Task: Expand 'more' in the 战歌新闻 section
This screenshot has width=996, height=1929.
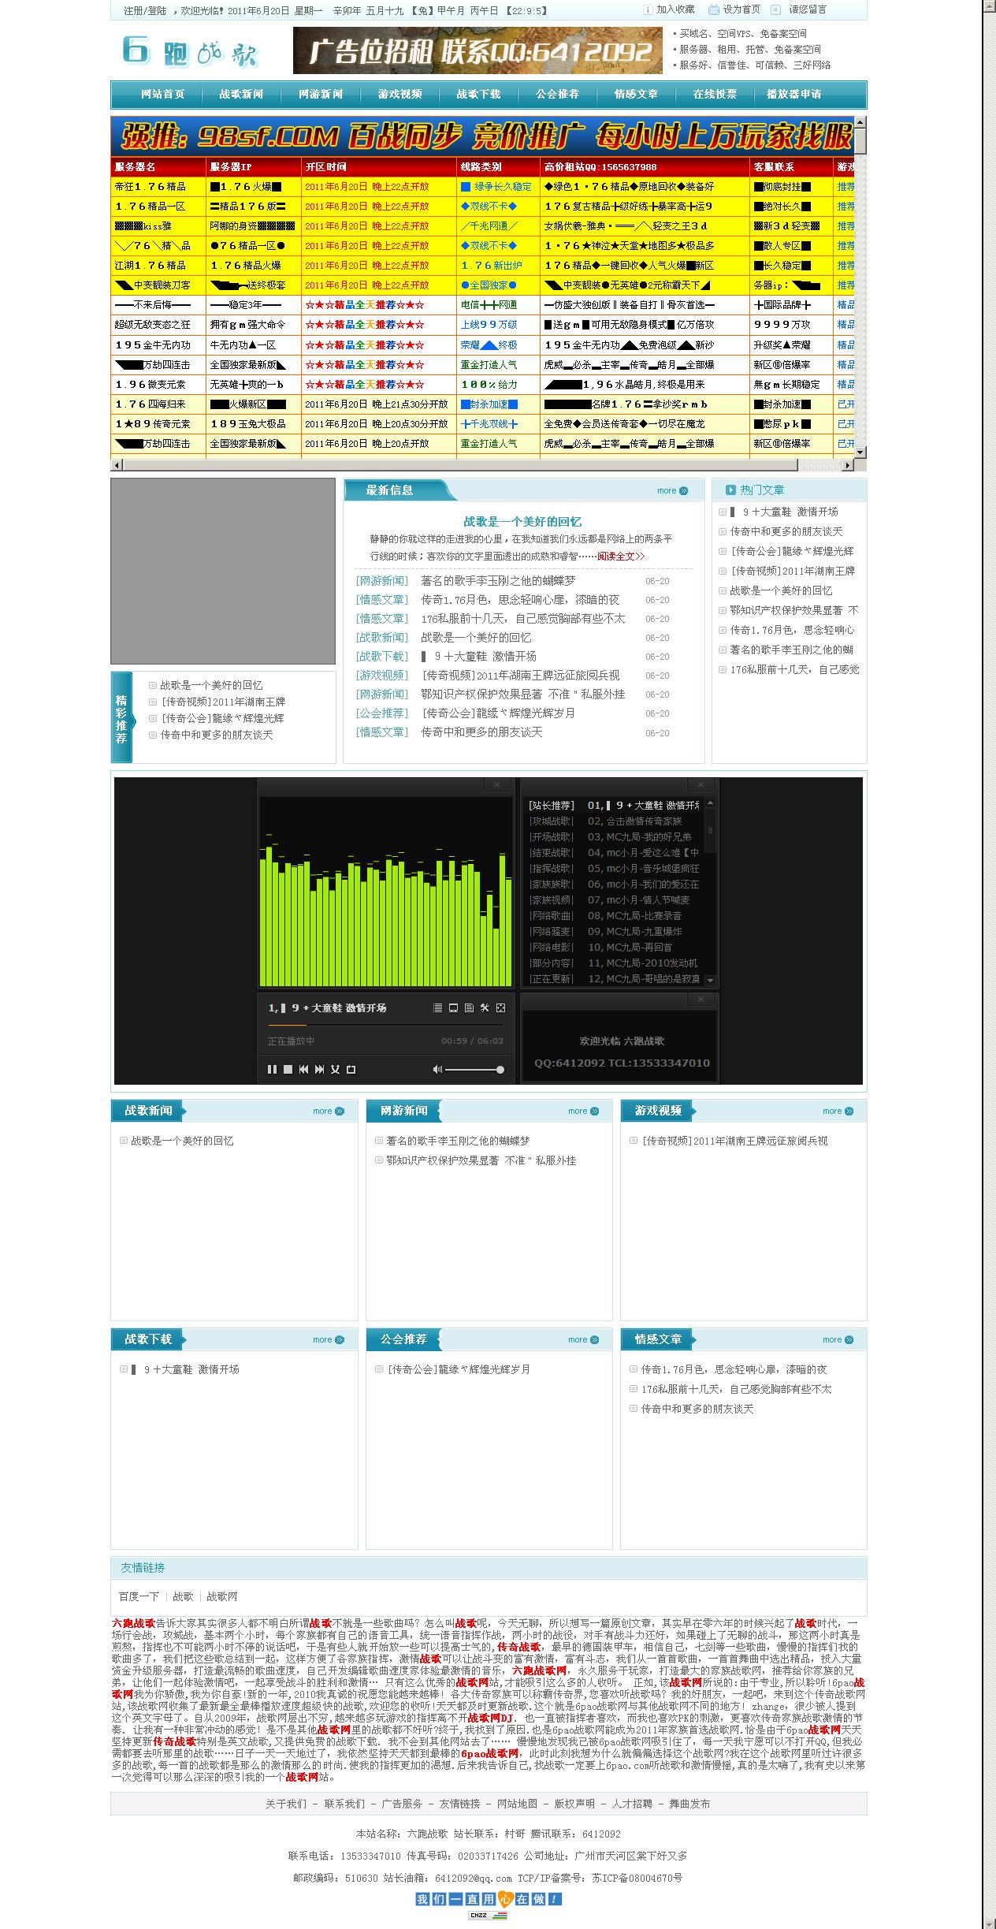Action: point(328,1112)
